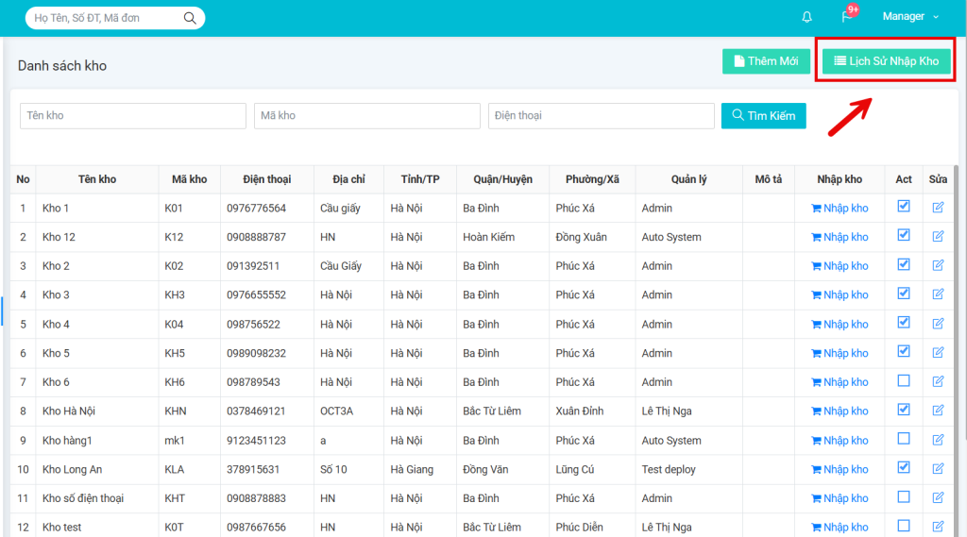Uncheck the Act checkbox for Kho 1
This screenshot has height=537, width=967.
[x=904, y=207]
